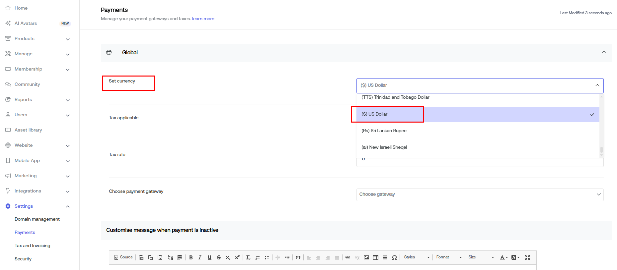Collapse the Global section

604,52
